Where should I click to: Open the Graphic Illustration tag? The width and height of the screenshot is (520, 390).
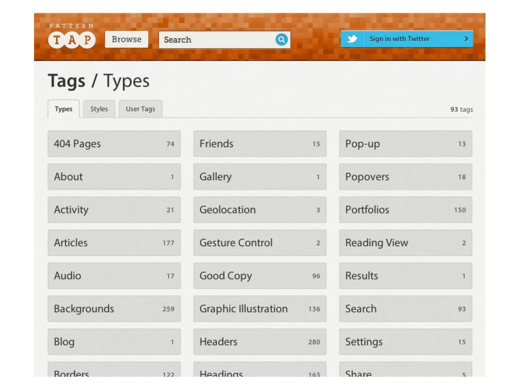click(260, 309)
